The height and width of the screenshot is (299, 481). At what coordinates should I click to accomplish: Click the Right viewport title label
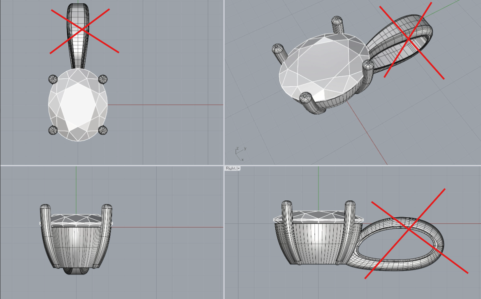(231, 168)
